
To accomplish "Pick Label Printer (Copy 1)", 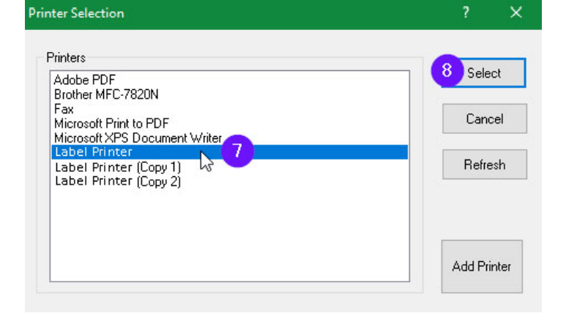I will tap(117, 167).
